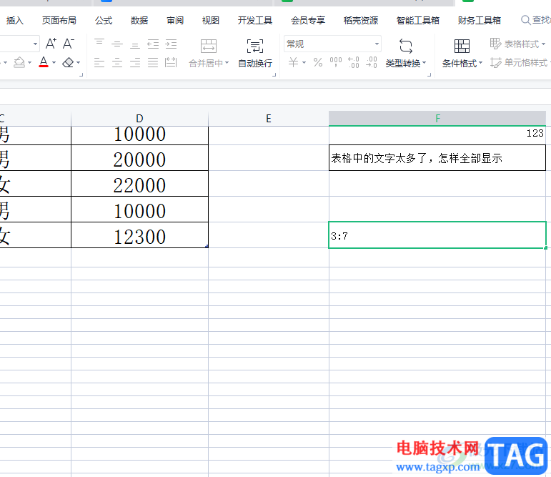Click the merge and center icon

point(209,46)
